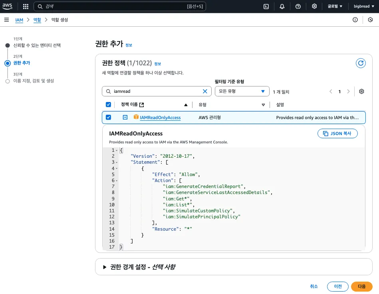The height and width of the screenshot is (294, 379).
Task: Click the search magnifier in policy filter
Action: 109,91
